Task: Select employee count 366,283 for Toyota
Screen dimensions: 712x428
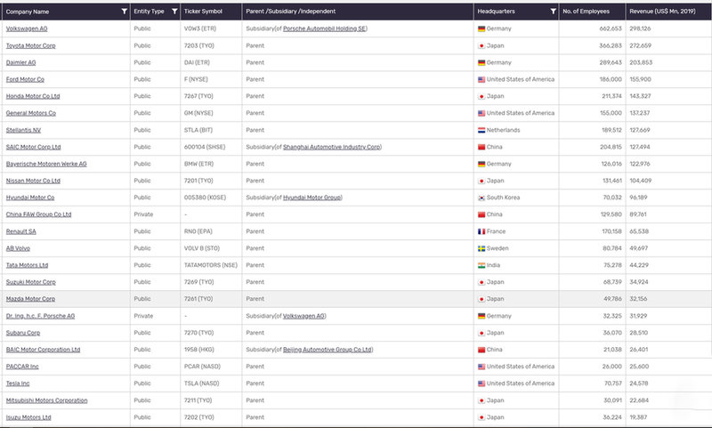Action: pos(611,46)
